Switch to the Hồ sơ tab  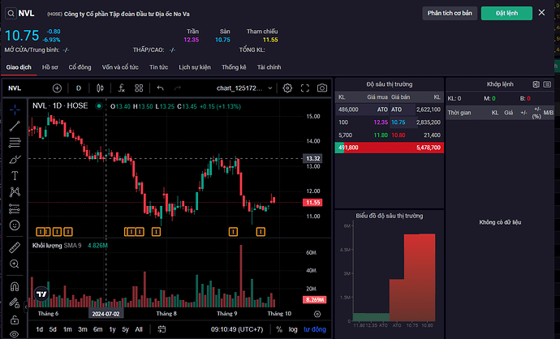pos(50,67)
